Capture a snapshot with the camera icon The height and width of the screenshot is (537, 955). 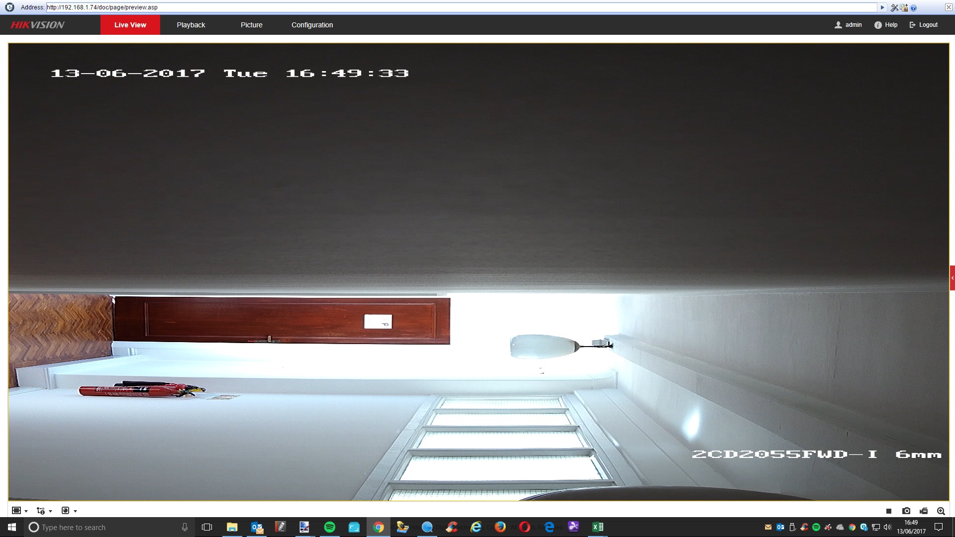[906, 511]
